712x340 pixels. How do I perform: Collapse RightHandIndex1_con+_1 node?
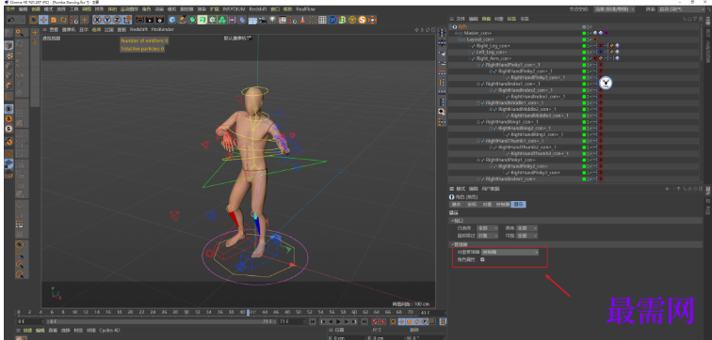pyautogui.click(x=478, y=84)
